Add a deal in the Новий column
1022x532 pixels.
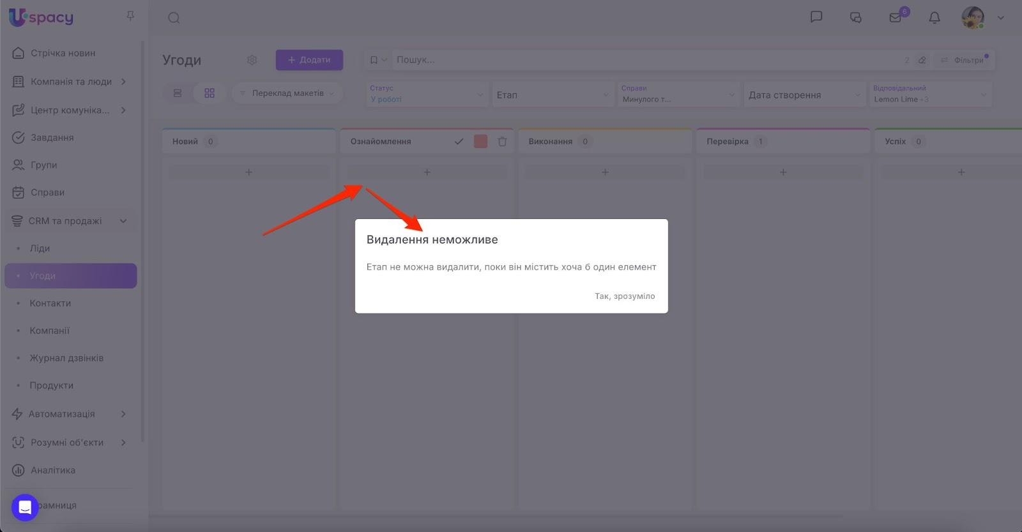click(249, 172)
